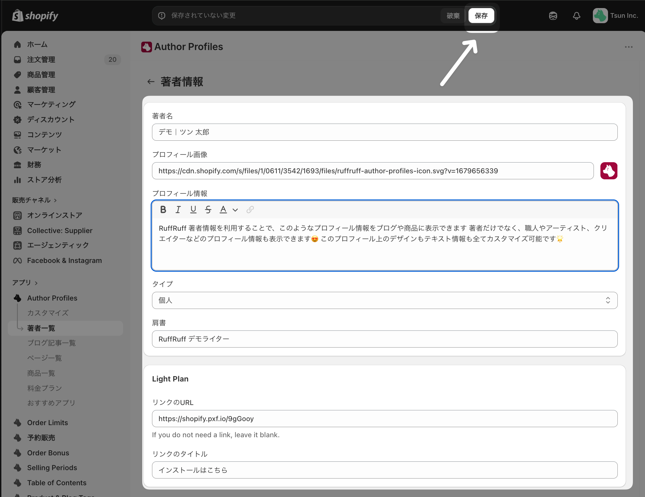Click Facebook & Instagram meta icon
Image resolution: width=645 pixels, height=497 pixels.
[x=17, y=261]
